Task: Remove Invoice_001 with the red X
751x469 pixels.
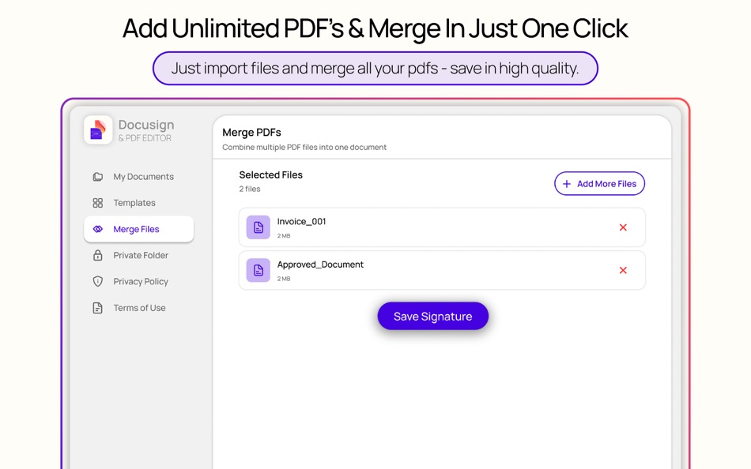Action: click(x=623, y=227)
